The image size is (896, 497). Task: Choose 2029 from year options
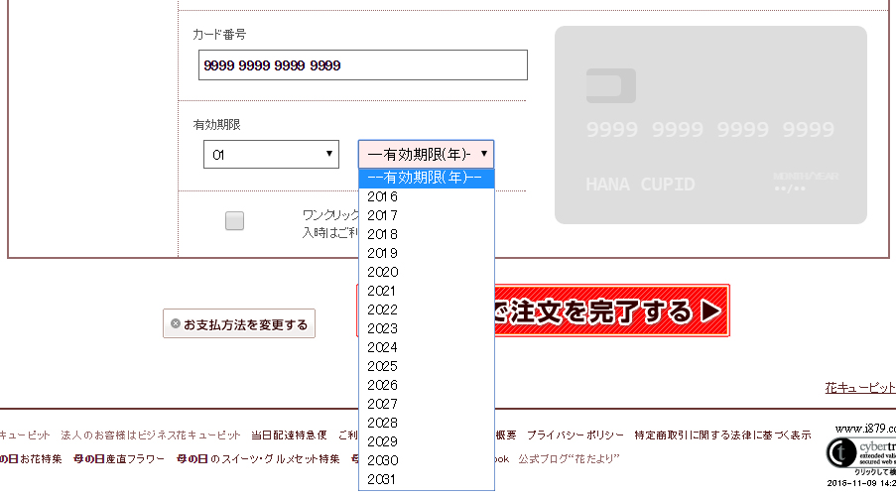click(427, 441)
